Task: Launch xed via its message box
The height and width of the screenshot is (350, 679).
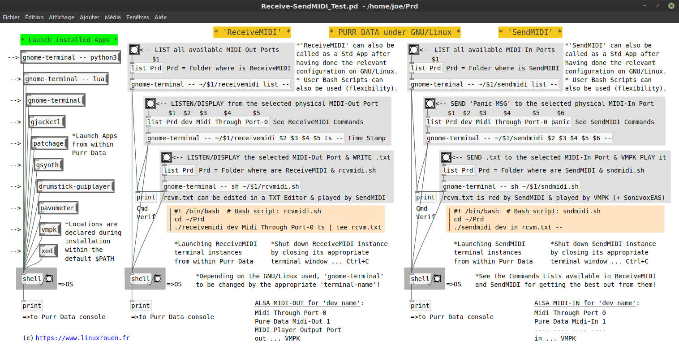Action: tap(48, 251)
